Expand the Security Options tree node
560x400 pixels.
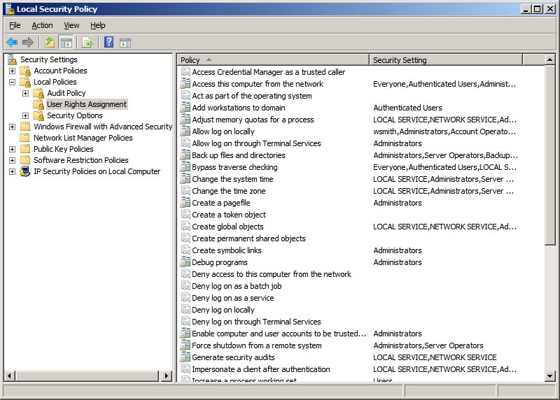point(25,115)
